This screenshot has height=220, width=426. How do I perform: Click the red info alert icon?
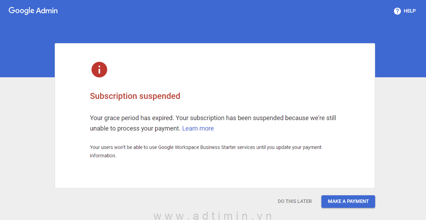click(99, 70)
